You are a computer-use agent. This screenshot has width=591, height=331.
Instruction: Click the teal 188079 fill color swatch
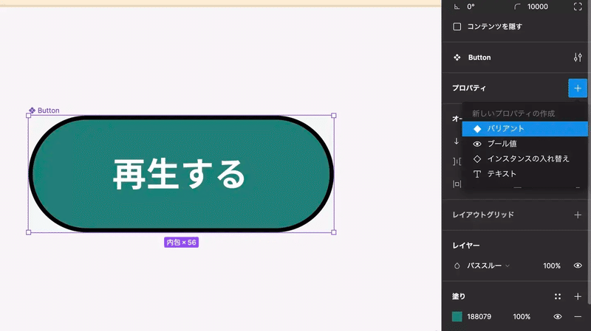coord(457,317)
